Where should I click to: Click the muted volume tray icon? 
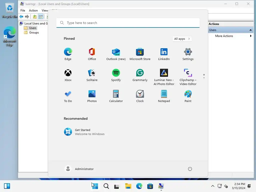point(226,186)
